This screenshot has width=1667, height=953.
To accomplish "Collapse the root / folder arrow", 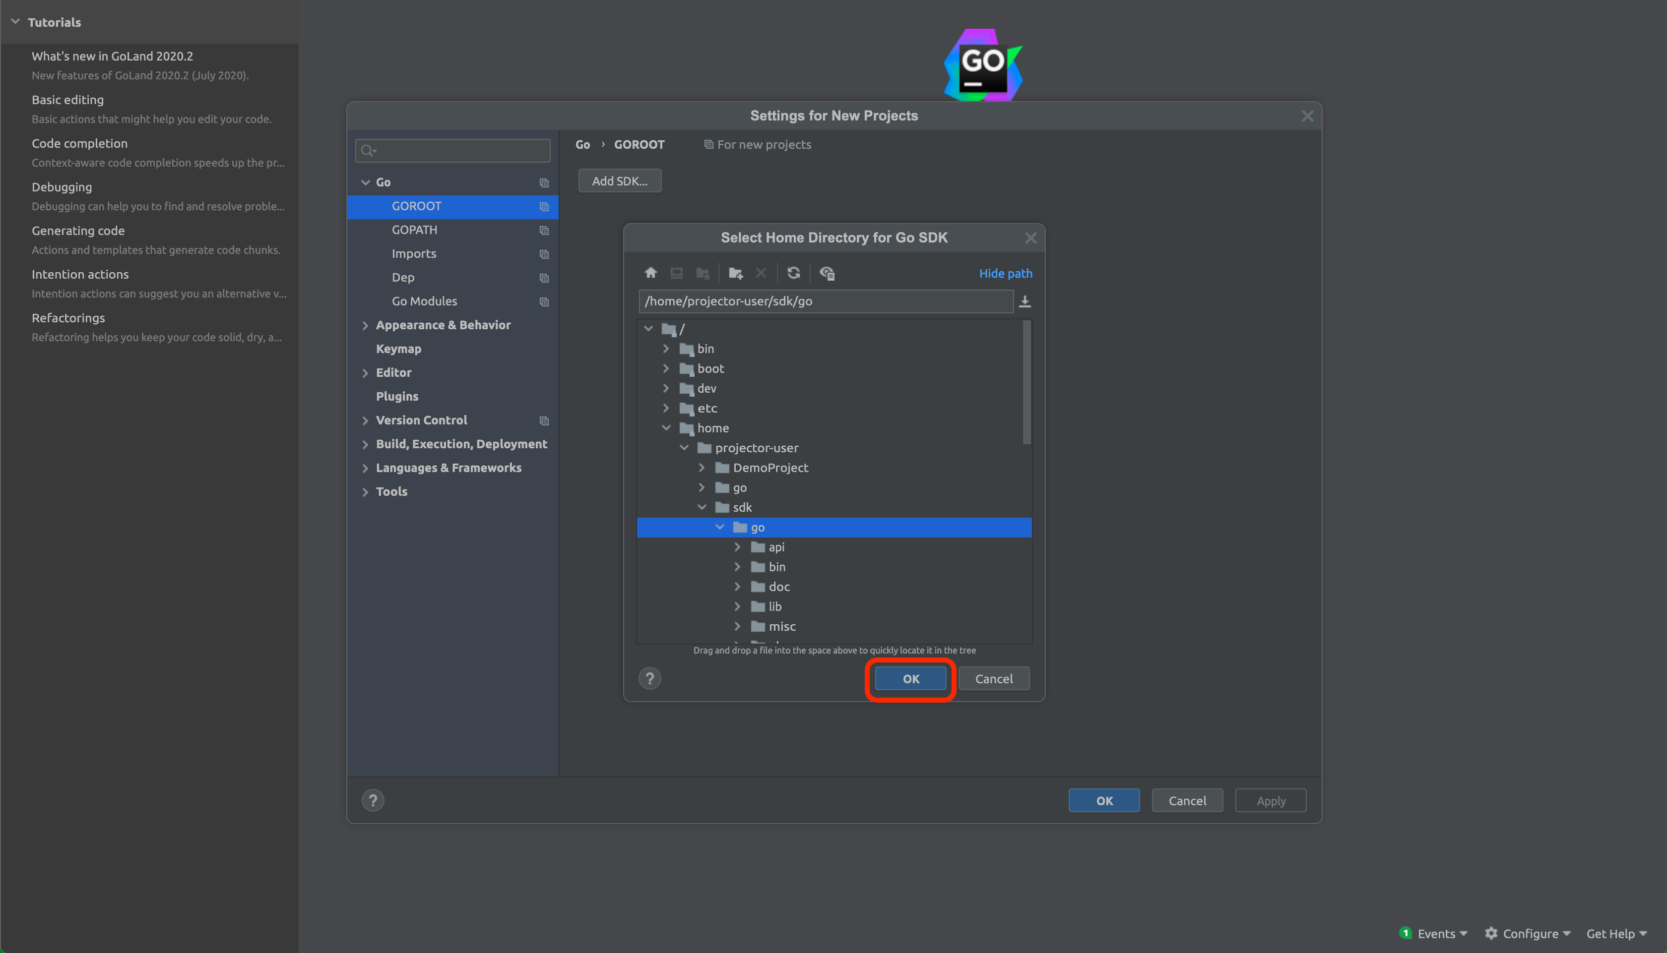I will click(648, 329).
